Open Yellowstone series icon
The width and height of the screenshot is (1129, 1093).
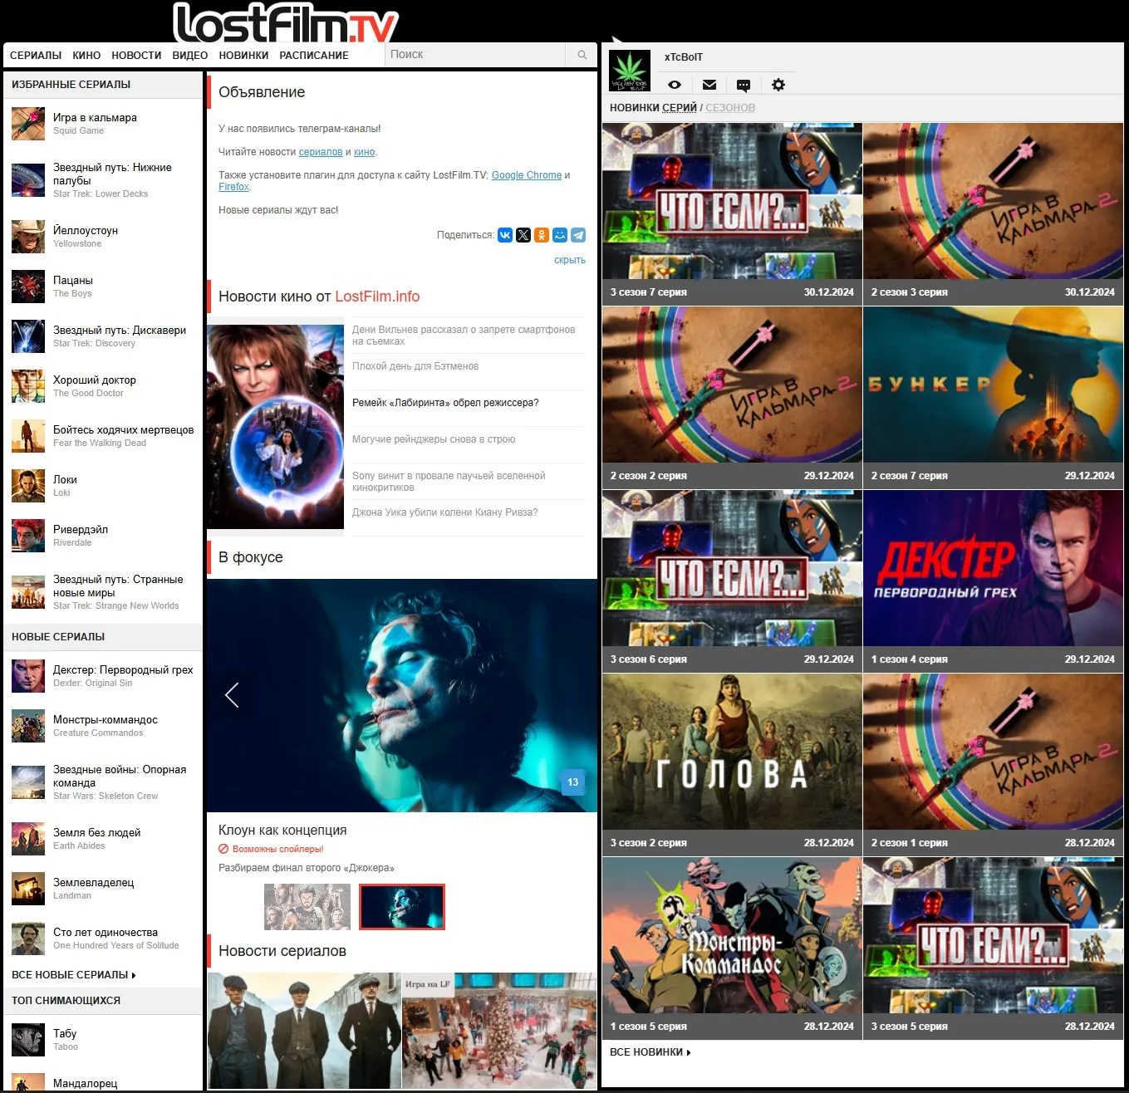(x=28, y=237)
